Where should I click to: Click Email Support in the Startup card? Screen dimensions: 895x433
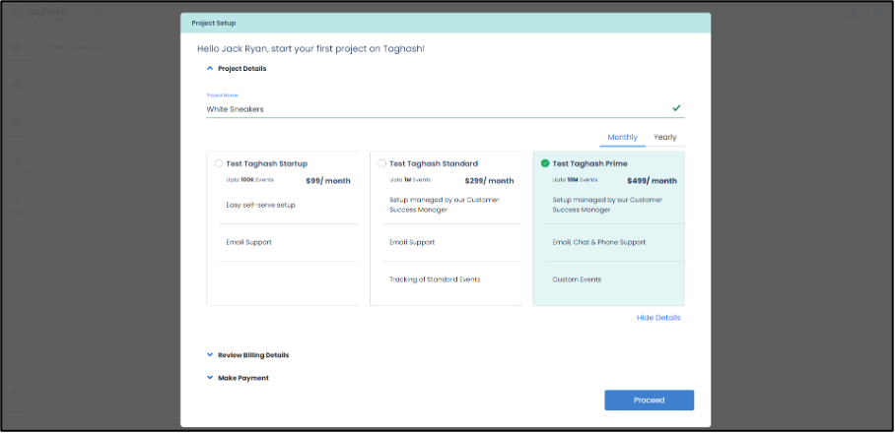point(248,242)
